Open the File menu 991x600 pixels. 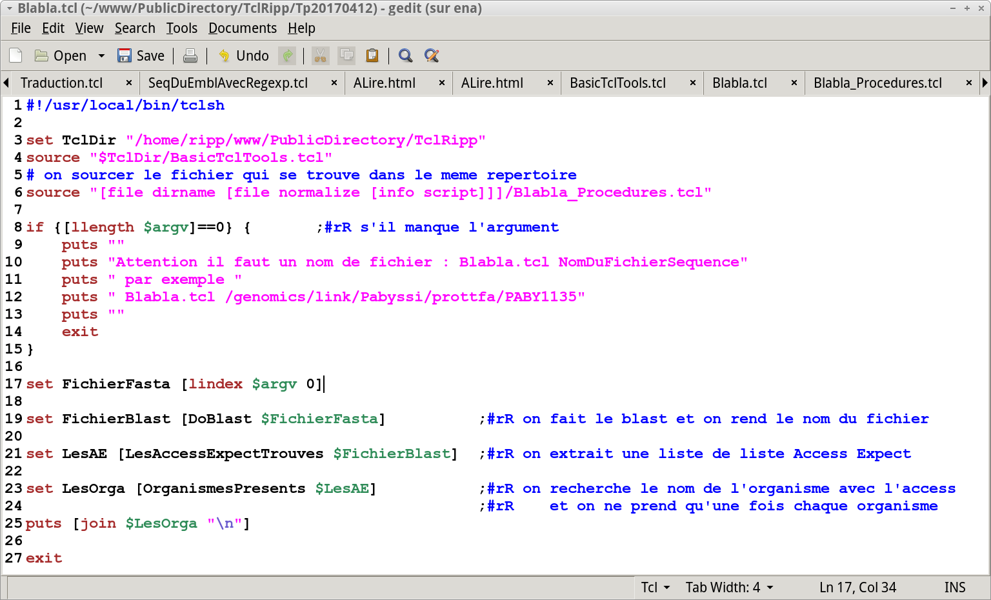click(21, 28)
